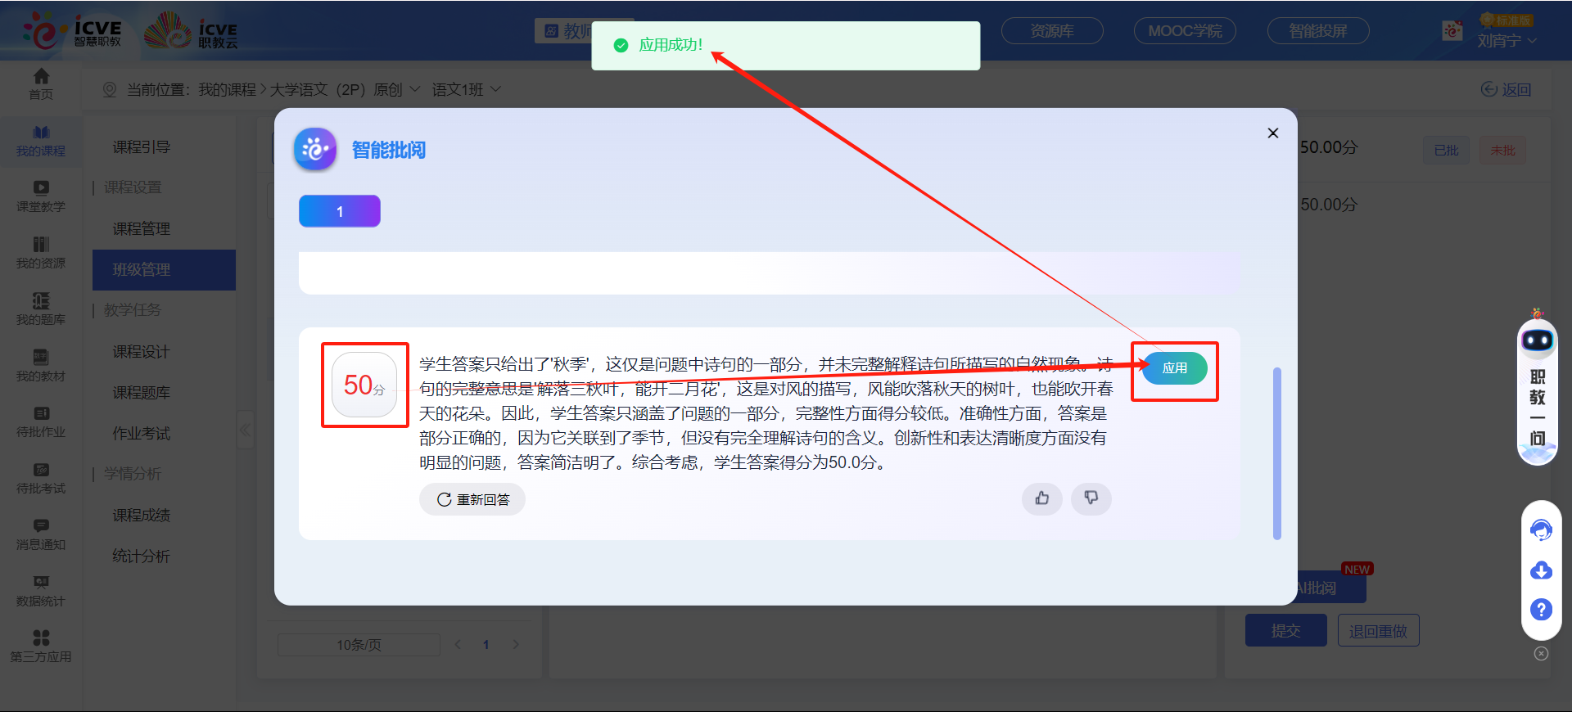Image resolution: width=1572 pixels, height=712 pixels.
Task: Close the 智能批阅 dialog
Action: tap(1272, 133)
